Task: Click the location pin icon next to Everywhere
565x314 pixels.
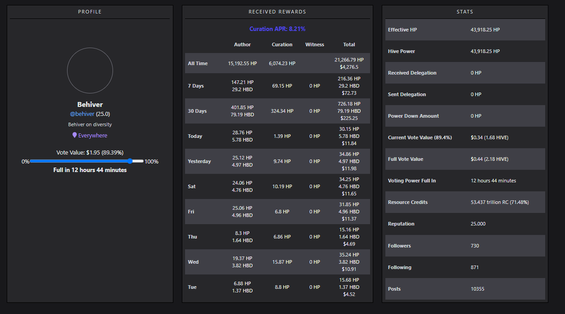Action: [x=74, y=135]
